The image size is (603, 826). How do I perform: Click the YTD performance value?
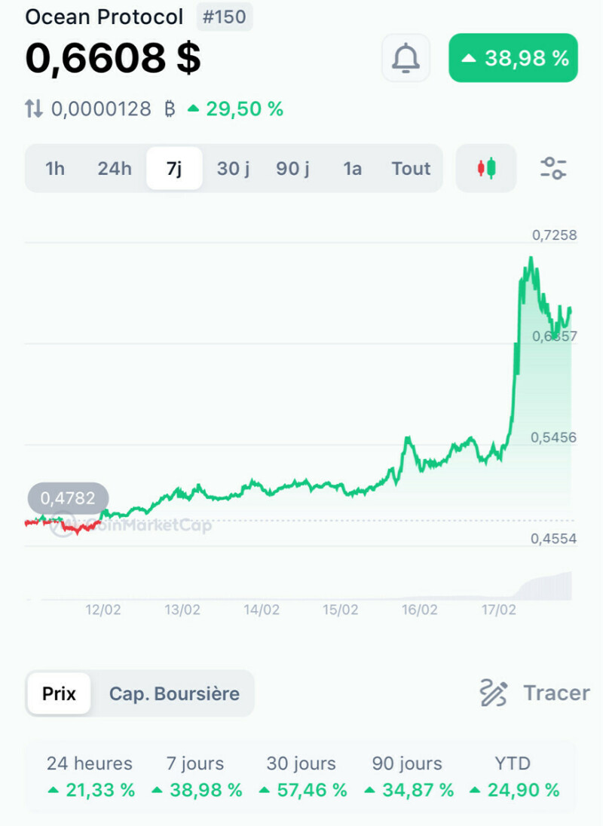(x=514, y=790)
